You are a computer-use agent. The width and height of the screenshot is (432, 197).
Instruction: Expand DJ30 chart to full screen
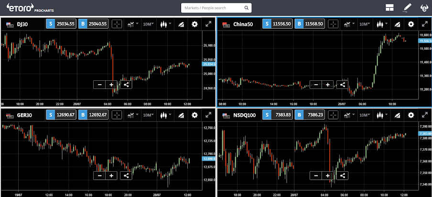point(208,24)
